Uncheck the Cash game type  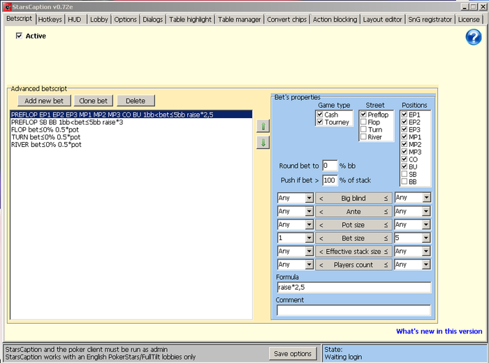(x=320, y=114)
